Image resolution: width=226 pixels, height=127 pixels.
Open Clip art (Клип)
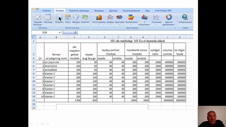(x=68, y=19)
